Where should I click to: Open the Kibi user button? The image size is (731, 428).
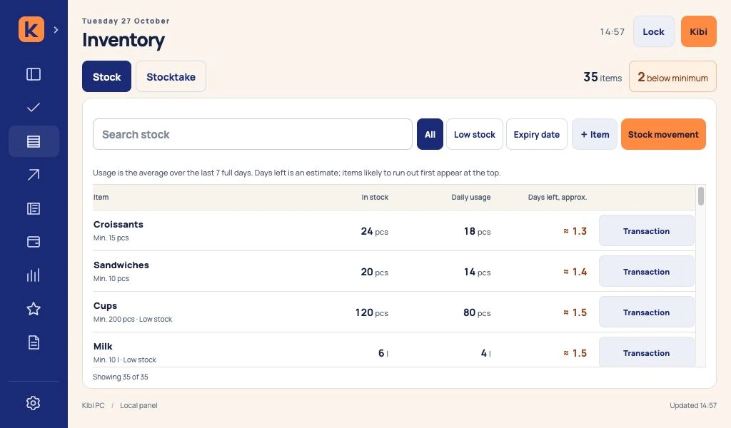[x=698, y=31]
